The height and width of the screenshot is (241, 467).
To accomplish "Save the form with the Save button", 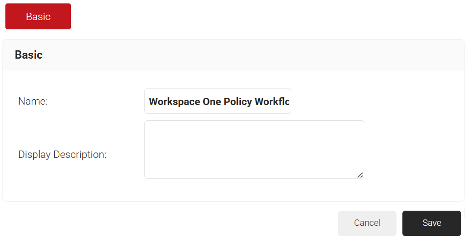I will coord(431,223).
